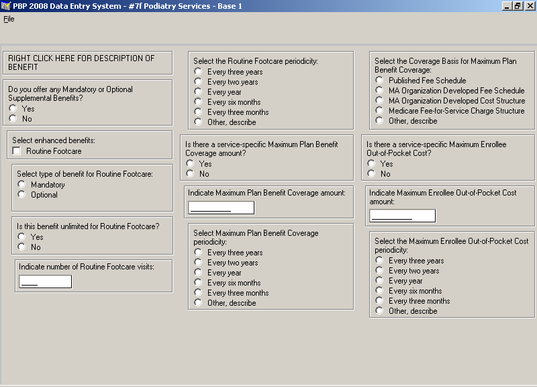Select Yes for Maximum Enrollee Out-of-Pocket Cost
Viewport: 537px width, 387px height.
tap(371, 163)
